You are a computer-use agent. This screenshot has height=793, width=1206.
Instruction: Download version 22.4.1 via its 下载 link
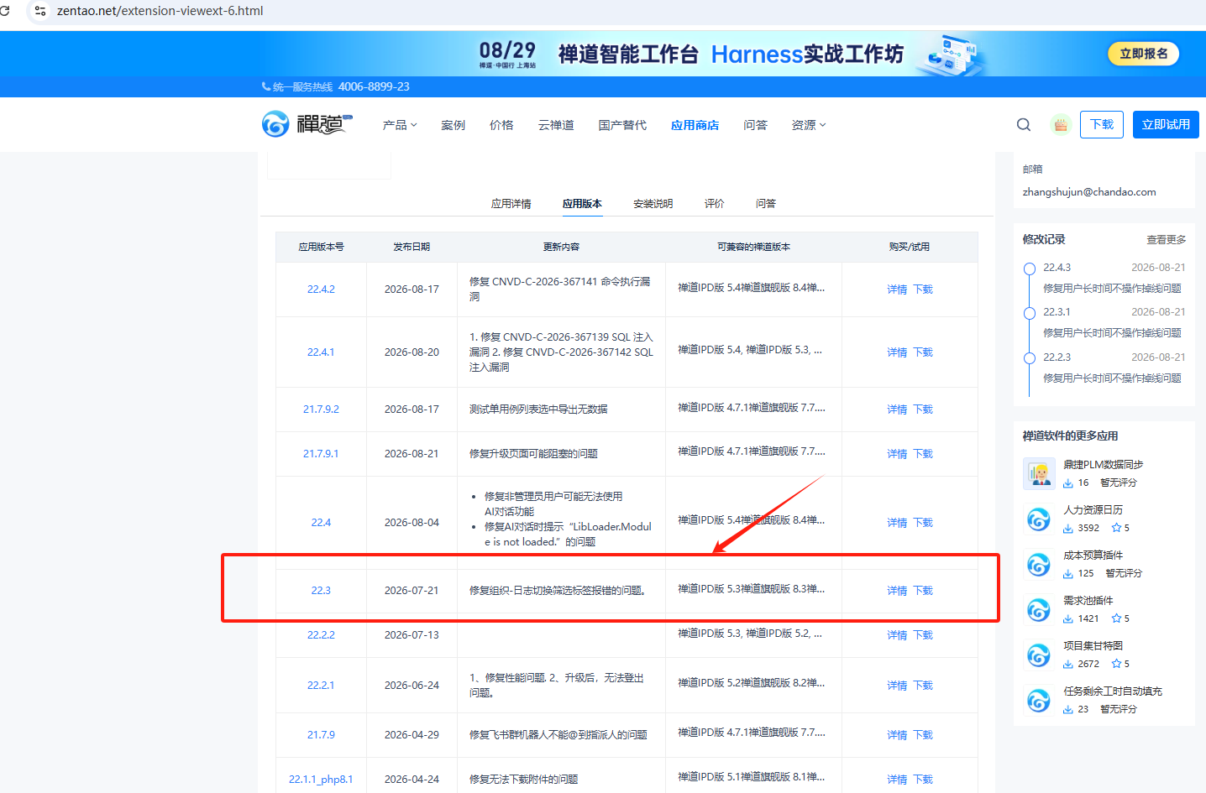923,352
